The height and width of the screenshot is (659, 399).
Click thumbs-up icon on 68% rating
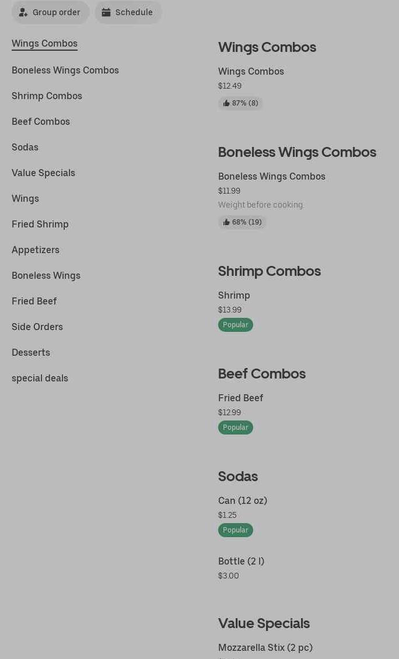(x=226, y=222)
